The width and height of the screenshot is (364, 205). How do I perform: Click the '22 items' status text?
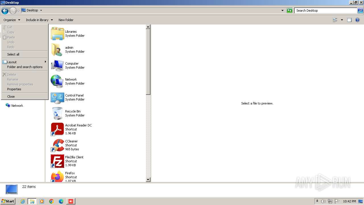click(29, 187)
